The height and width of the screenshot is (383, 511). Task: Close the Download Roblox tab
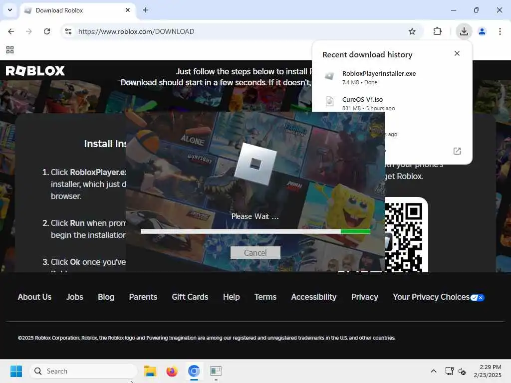(x=128, y=10)
